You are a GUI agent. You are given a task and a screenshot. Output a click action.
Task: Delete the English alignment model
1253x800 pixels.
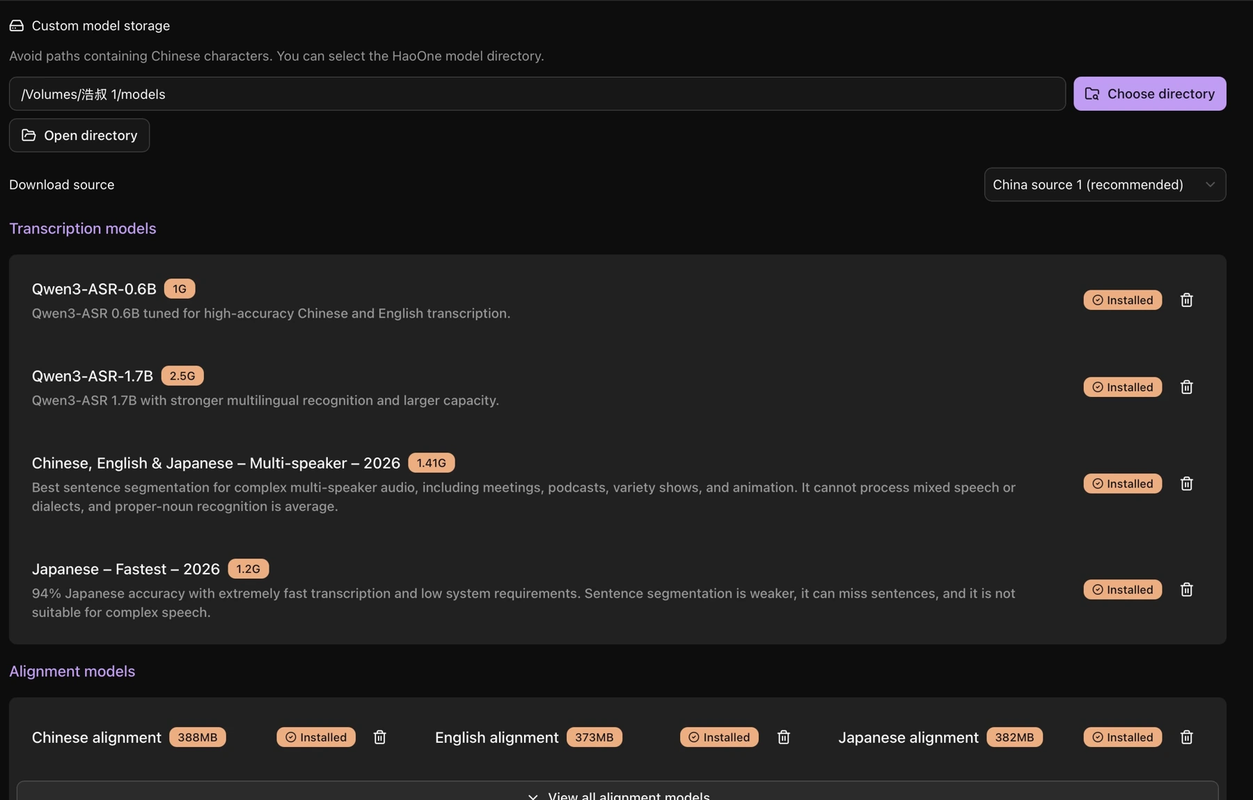click(x=784, y=737)
